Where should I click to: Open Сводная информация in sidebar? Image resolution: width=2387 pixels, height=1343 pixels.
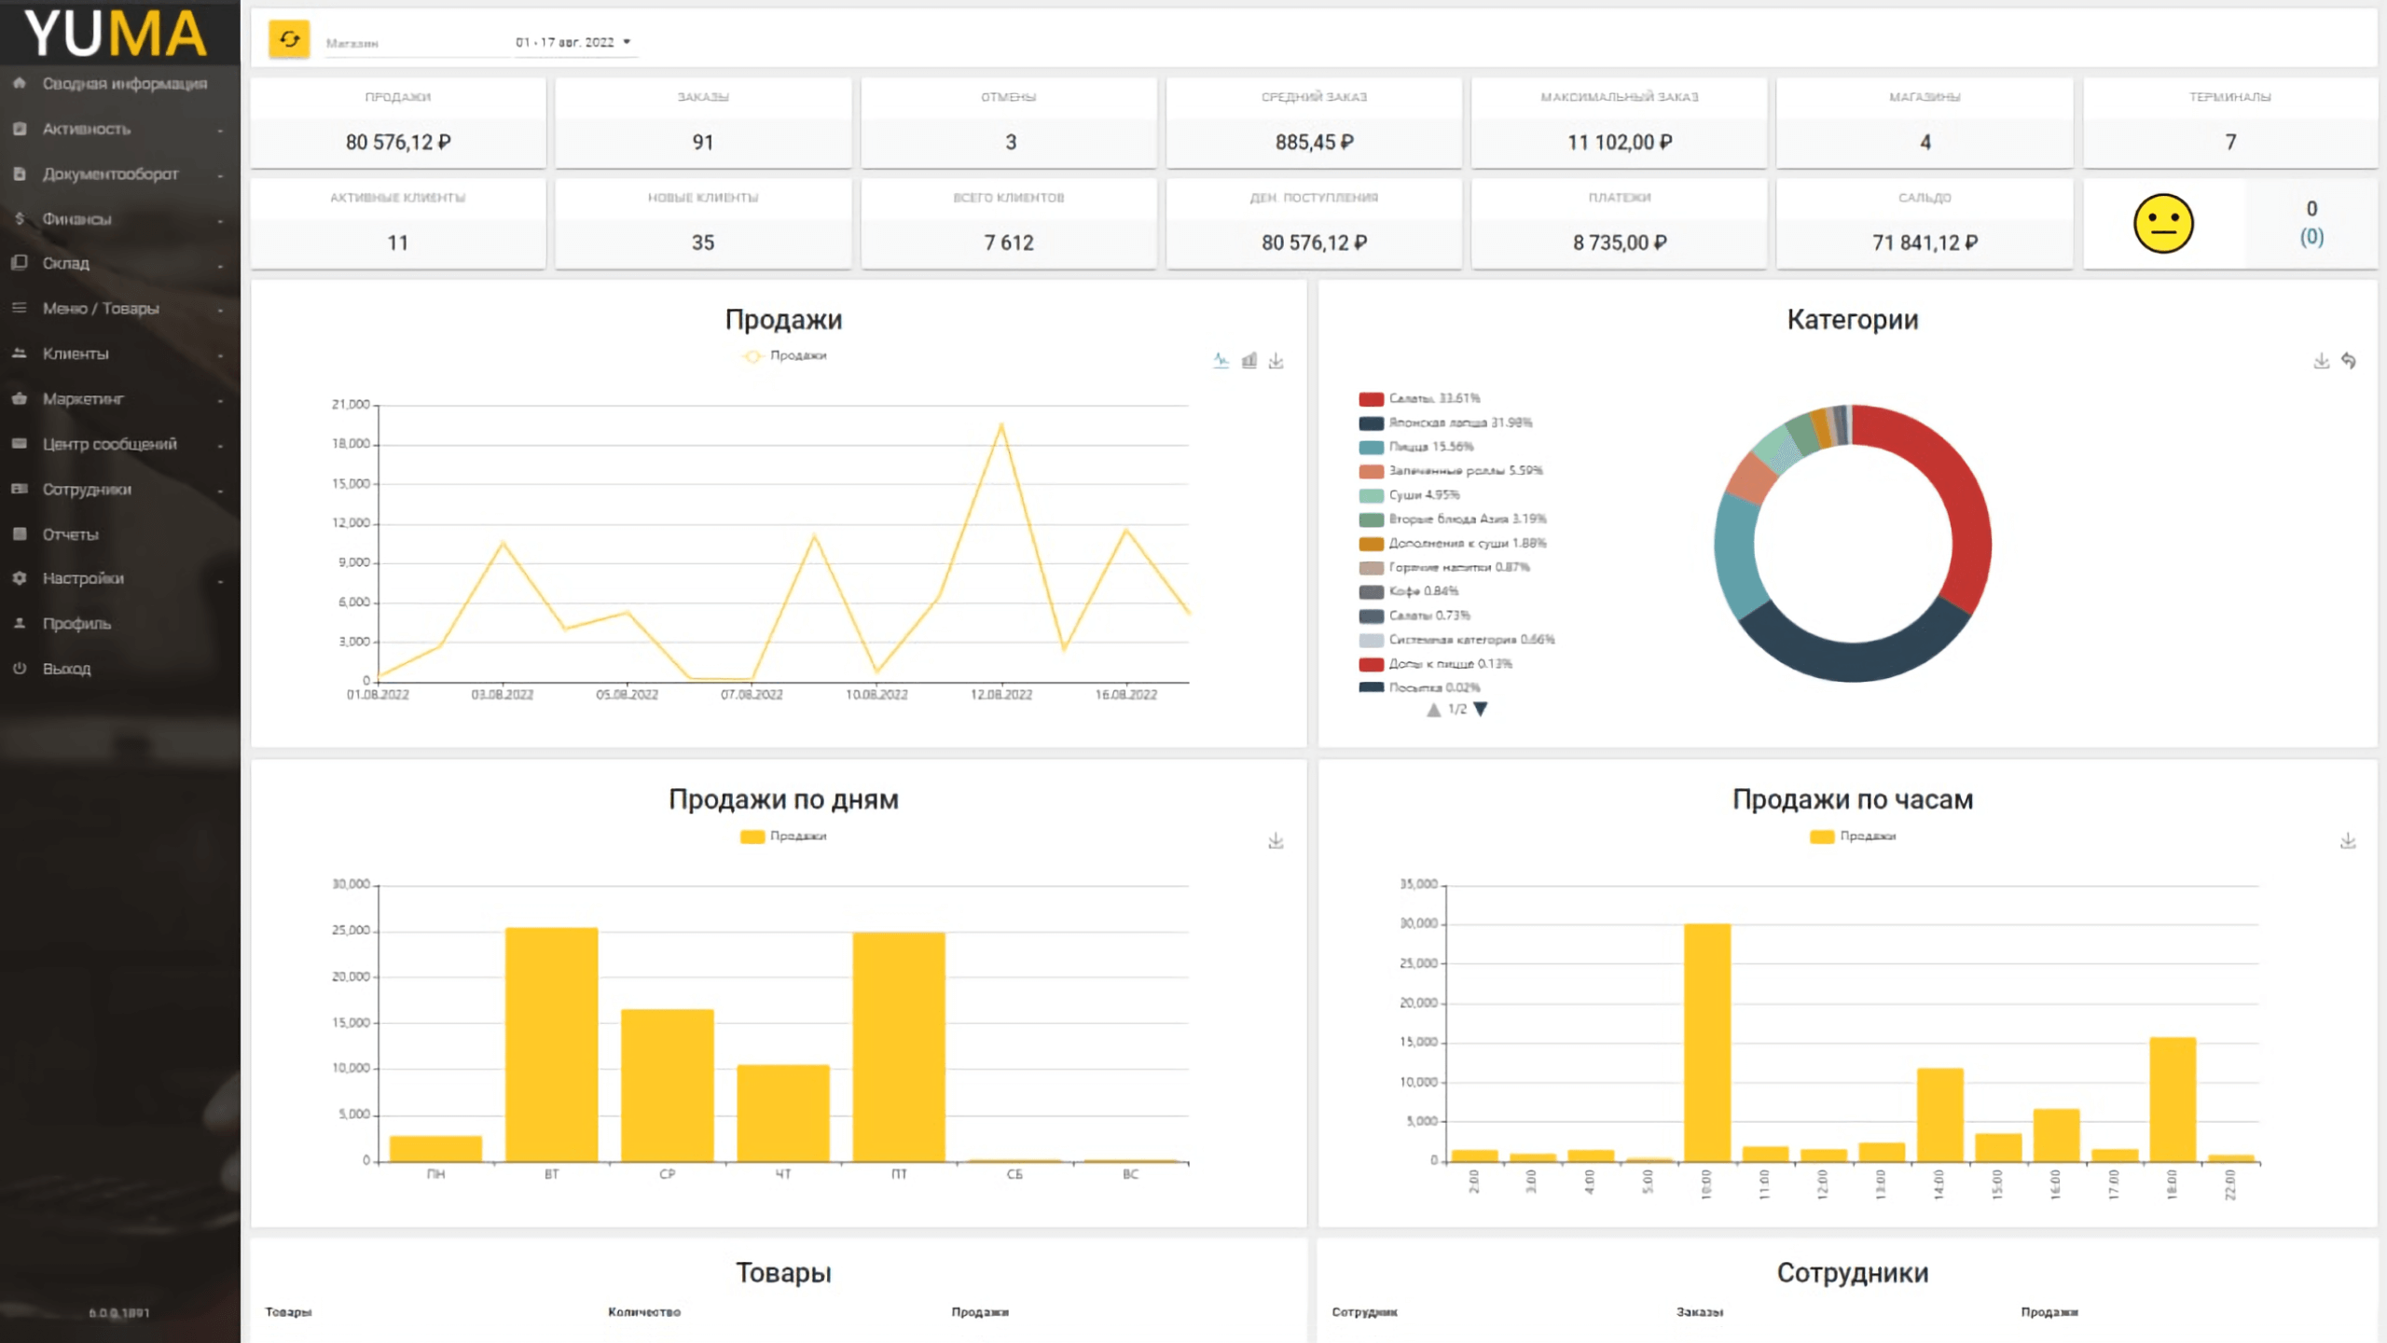[x=124, y=83]
